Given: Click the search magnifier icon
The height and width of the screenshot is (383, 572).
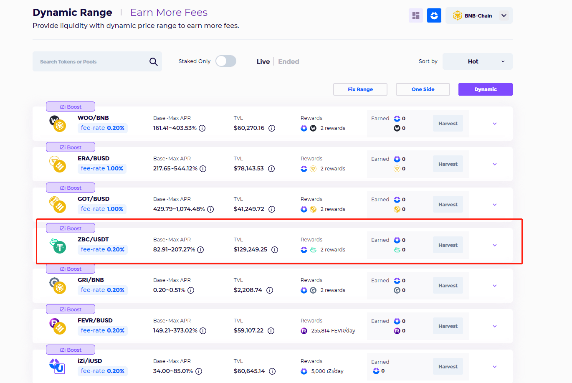Looking at the screenshot, I should (x=153, y=62).
